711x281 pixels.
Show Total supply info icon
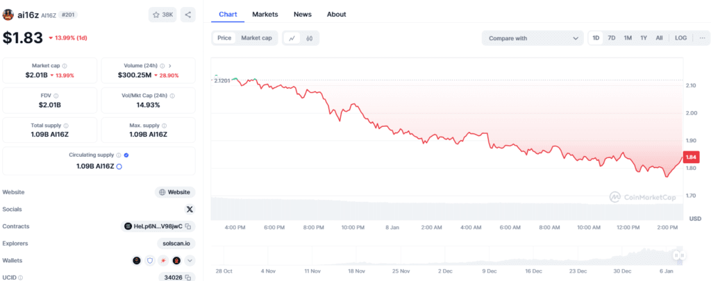66,126
